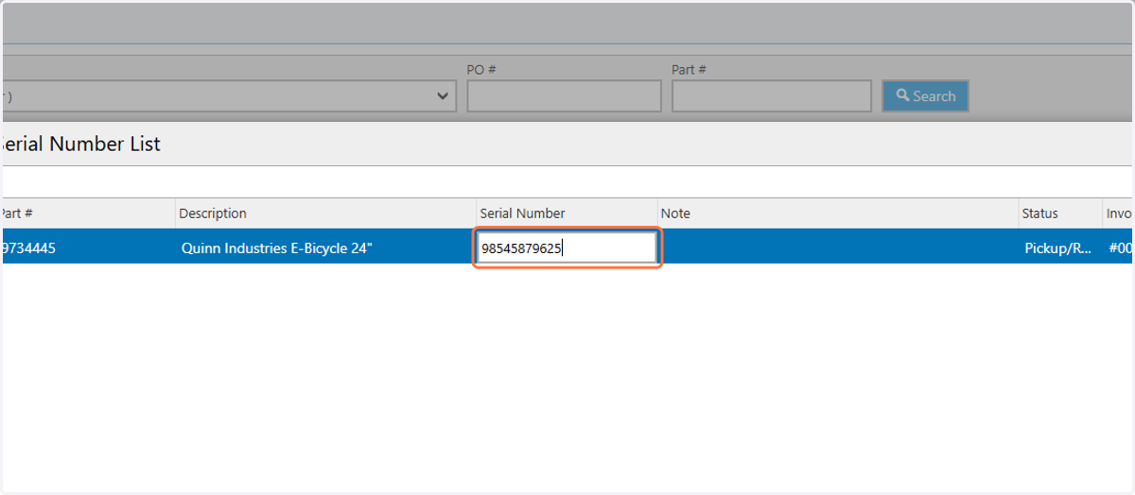The width and height of the screenshot is (1135, 495).
Task: Click the Pickup/R... status cell
Action: click(x=1060, y=248)
